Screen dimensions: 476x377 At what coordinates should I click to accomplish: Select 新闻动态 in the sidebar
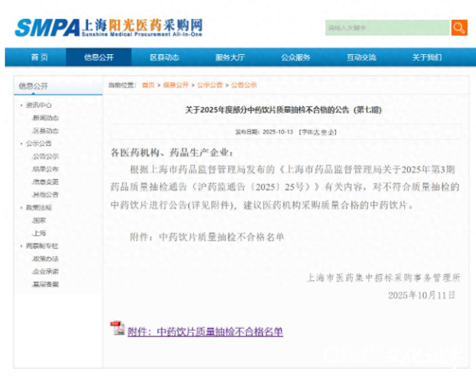click(45, 118)
